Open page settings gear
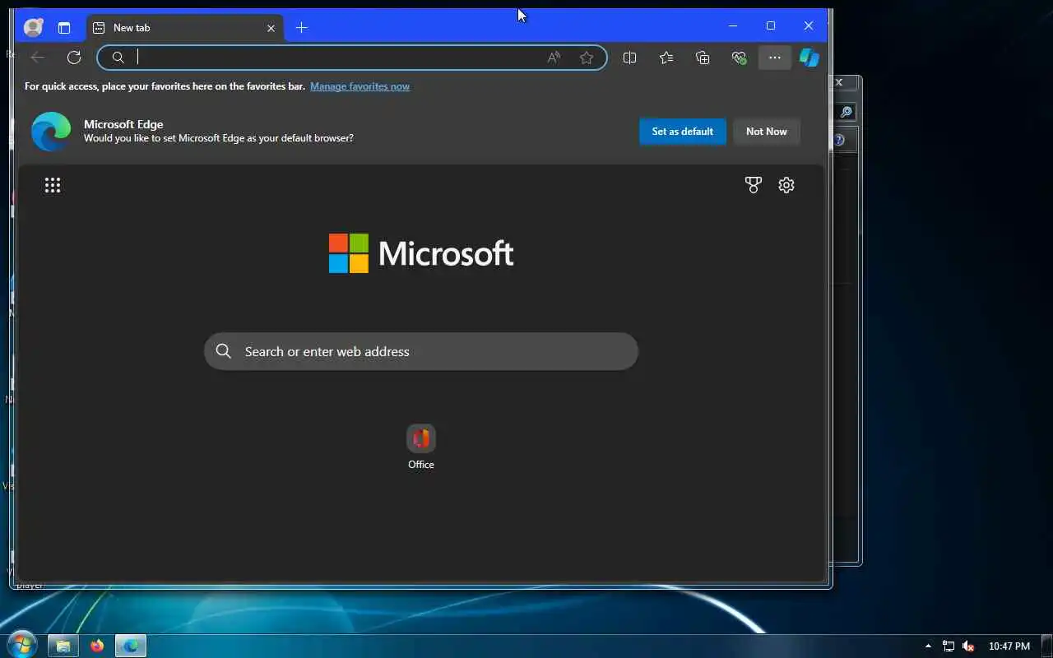 (786, 185)
